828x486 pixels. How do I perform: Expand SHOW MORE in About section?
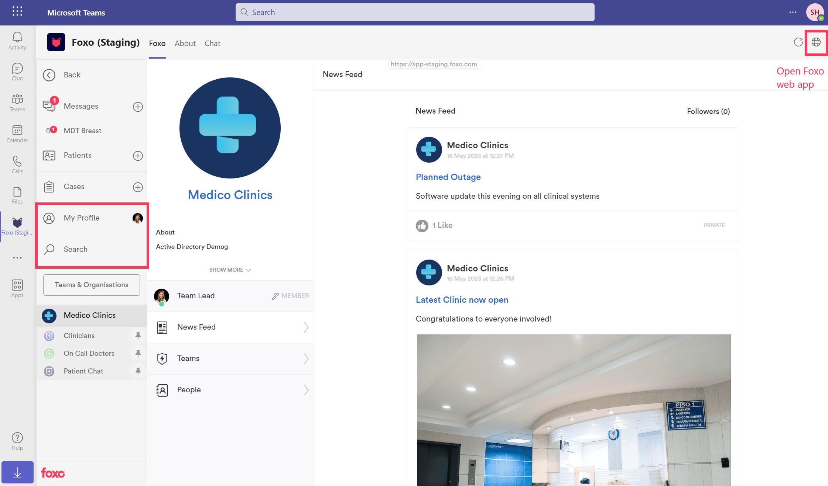pyautogui.click(x=230, y=270)
